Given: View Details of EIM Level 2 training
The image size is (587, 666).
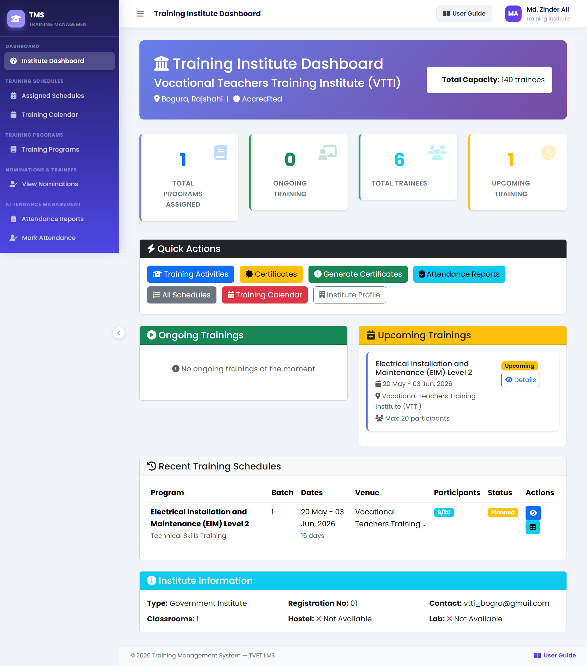Looking at the screenshot, I should click(x=520, y=380).
